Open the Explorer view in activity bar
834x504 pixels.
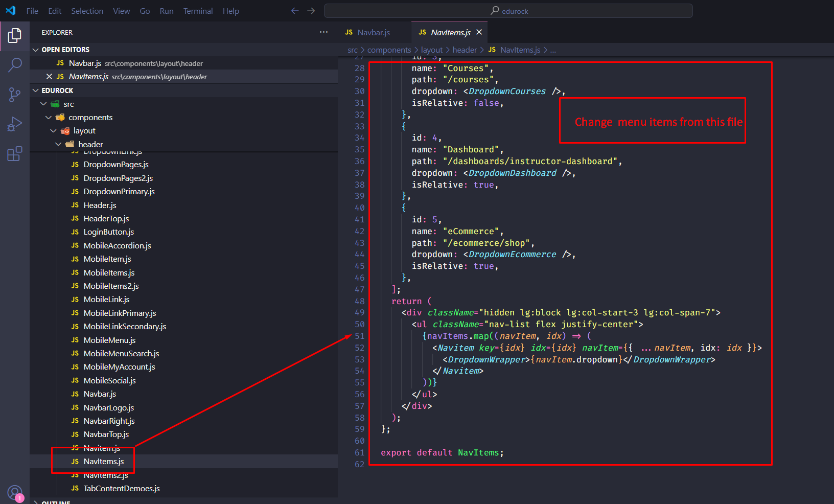(x=15, y=35)
